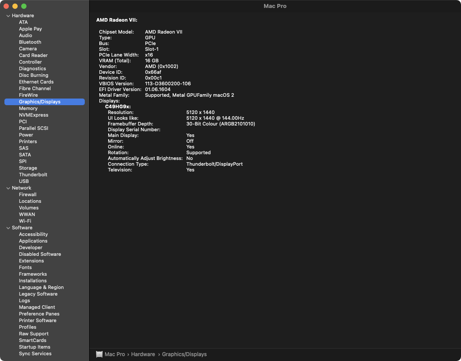Select Extensions in the sidebar
The image size is (461, 361).
point(31,261)
